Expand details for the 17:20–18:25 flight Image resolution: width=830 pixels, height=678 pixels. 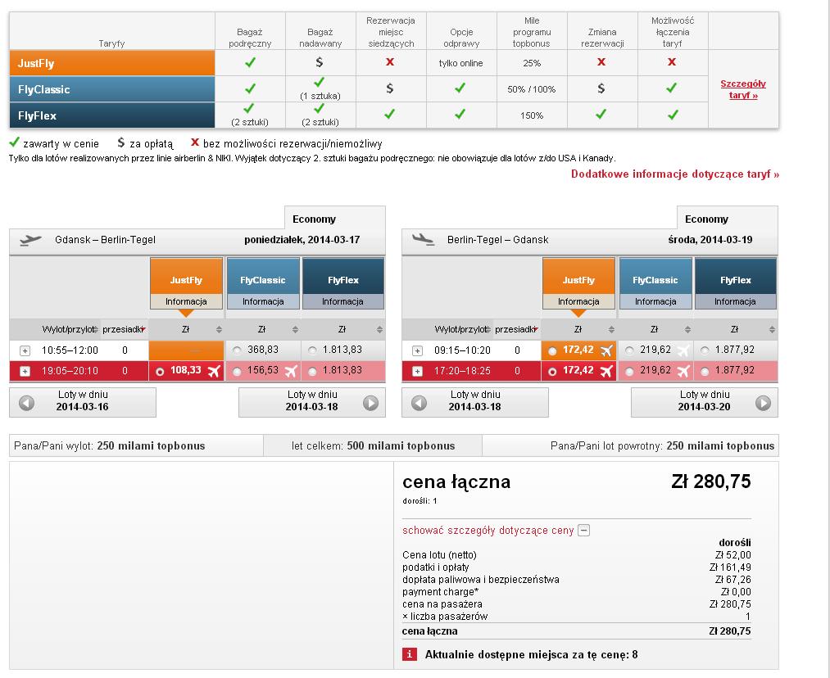418,371
